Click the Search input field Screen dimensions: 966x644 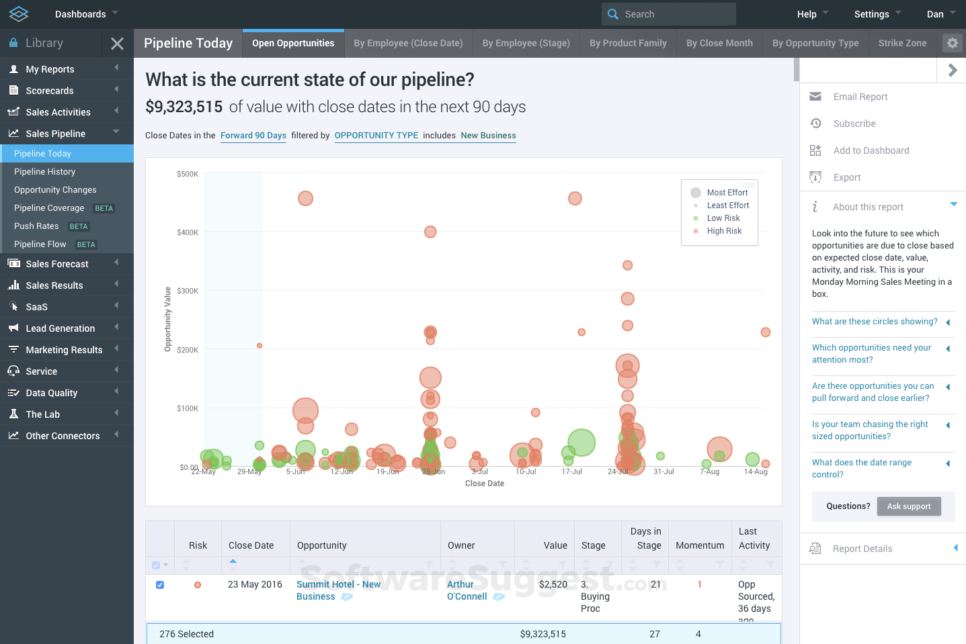click(676, 14)
